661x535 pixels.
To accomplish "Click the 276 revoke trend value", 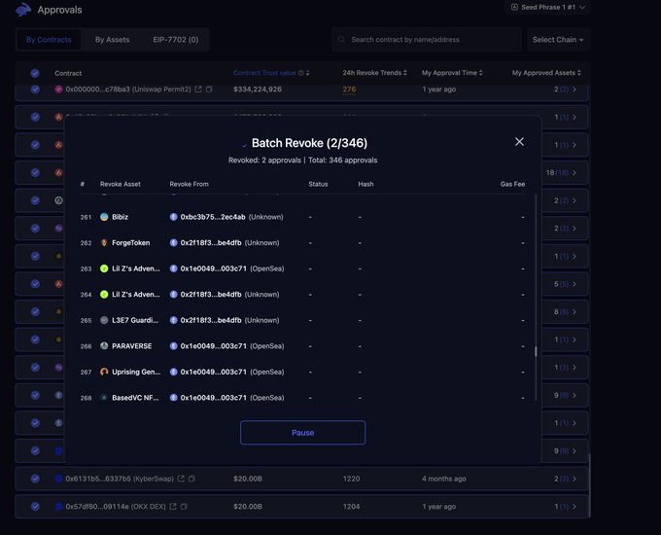I will coord(349,89).
